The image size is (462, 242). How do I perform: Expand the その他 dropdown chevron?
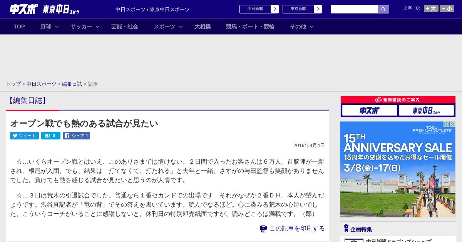point(312,27)
